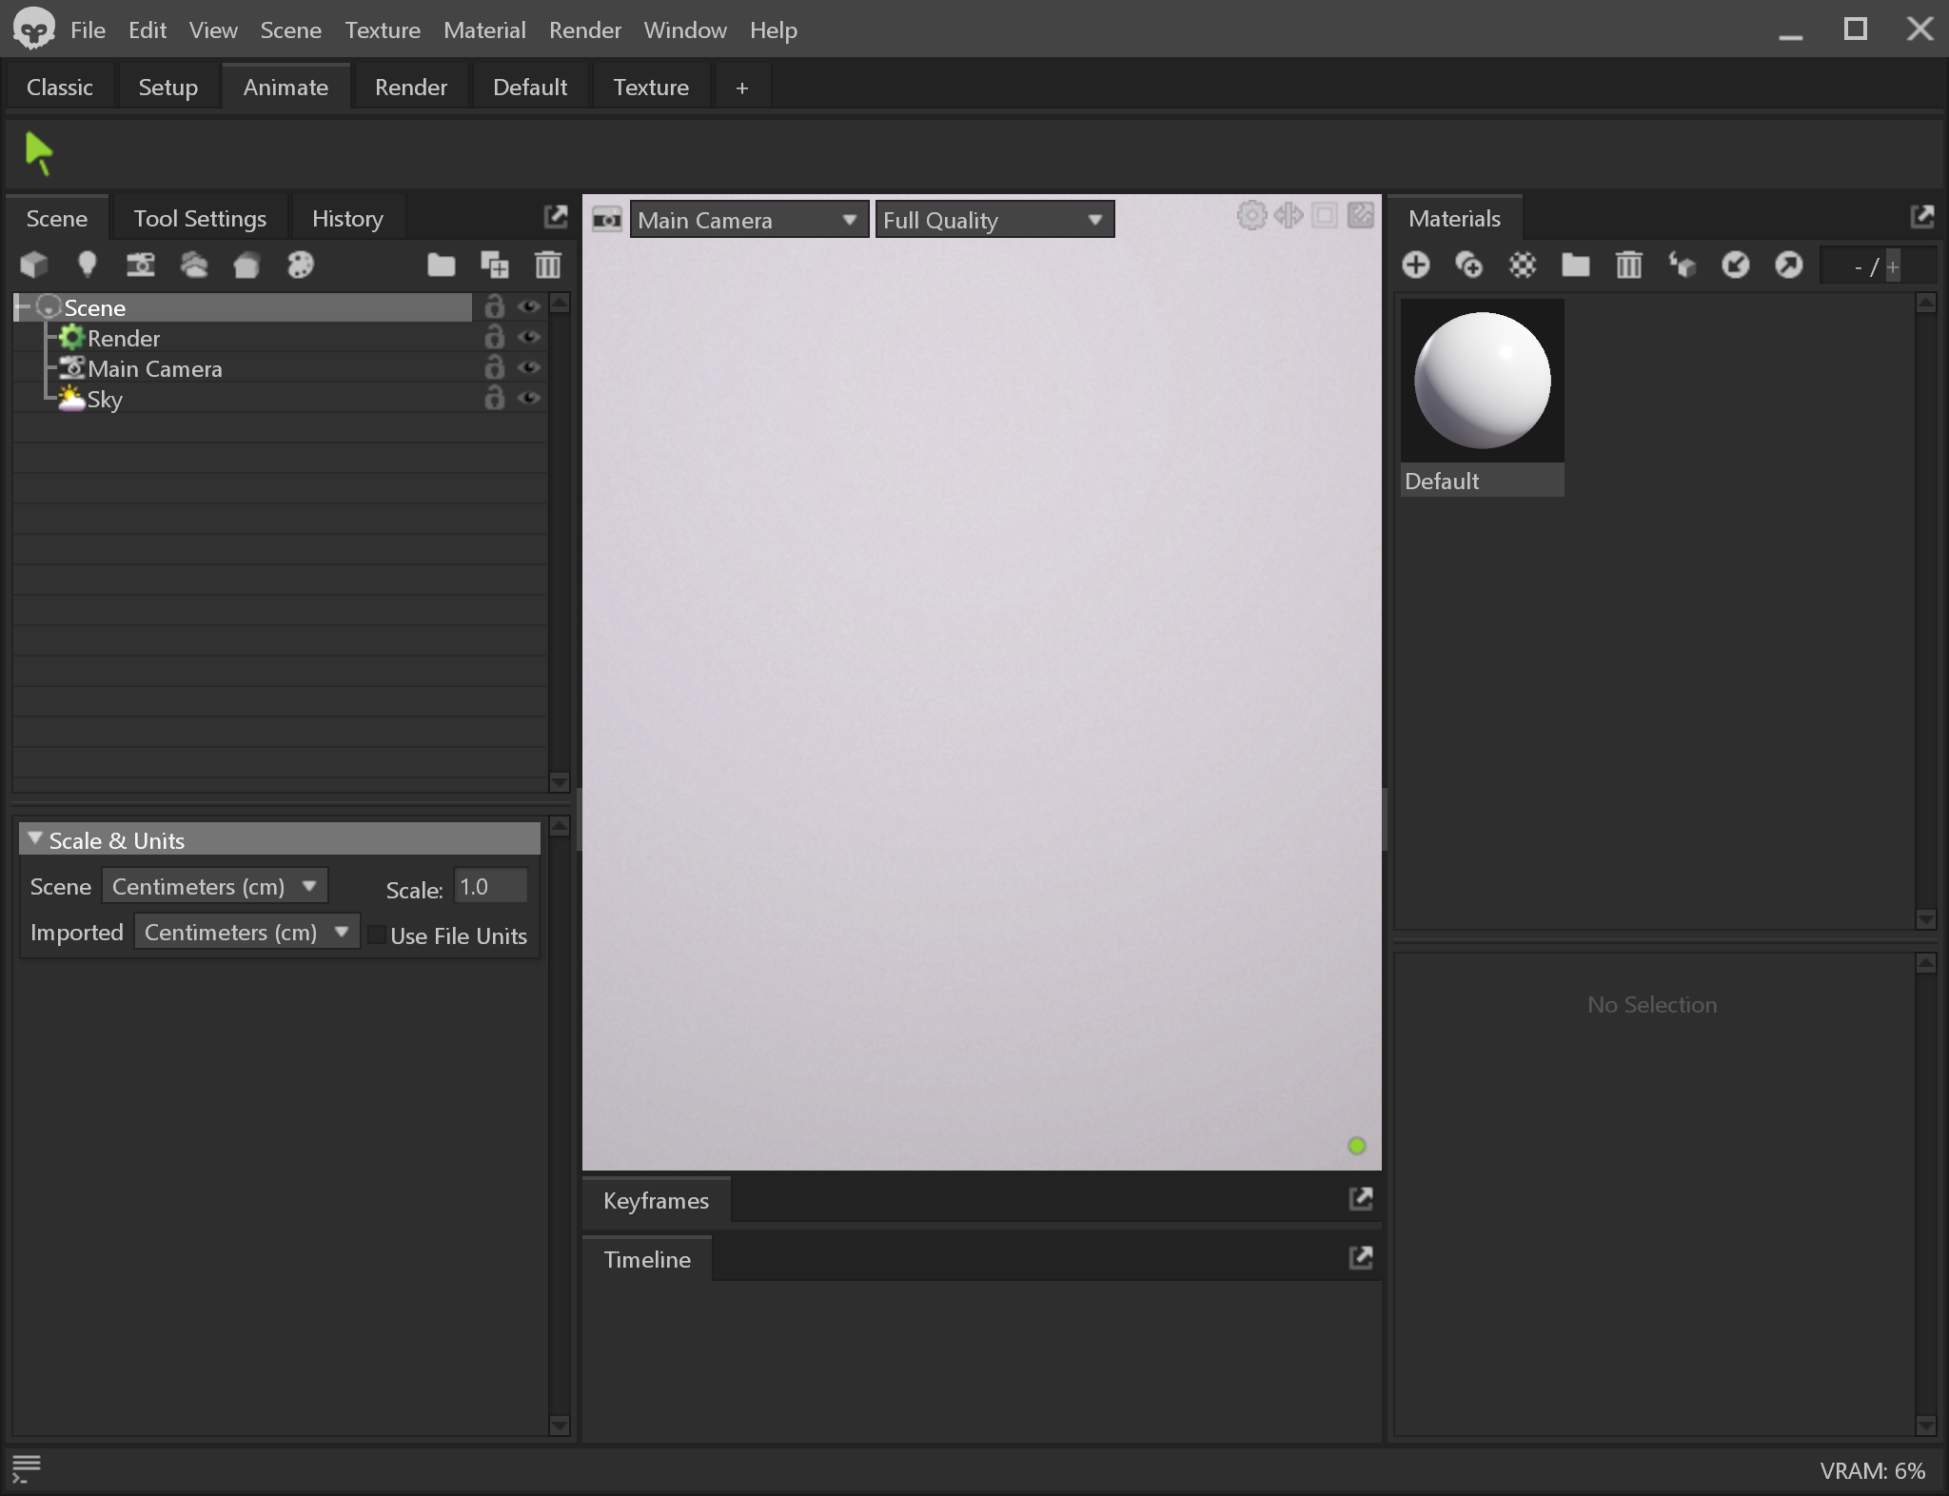
Task: Duplicate selected scene object
Action: point(495,265)
